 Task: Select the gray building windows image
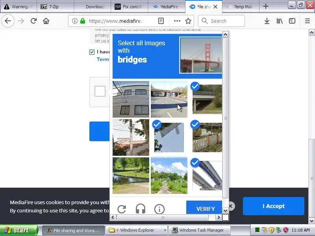131,99
